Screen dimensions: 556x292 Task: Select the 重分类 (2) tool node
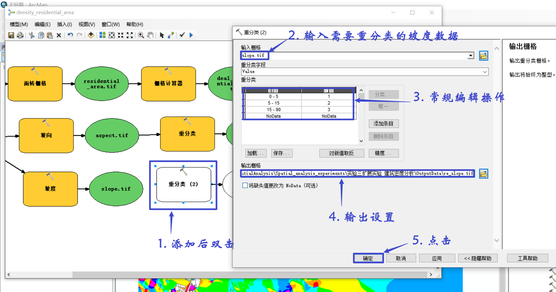183,184
